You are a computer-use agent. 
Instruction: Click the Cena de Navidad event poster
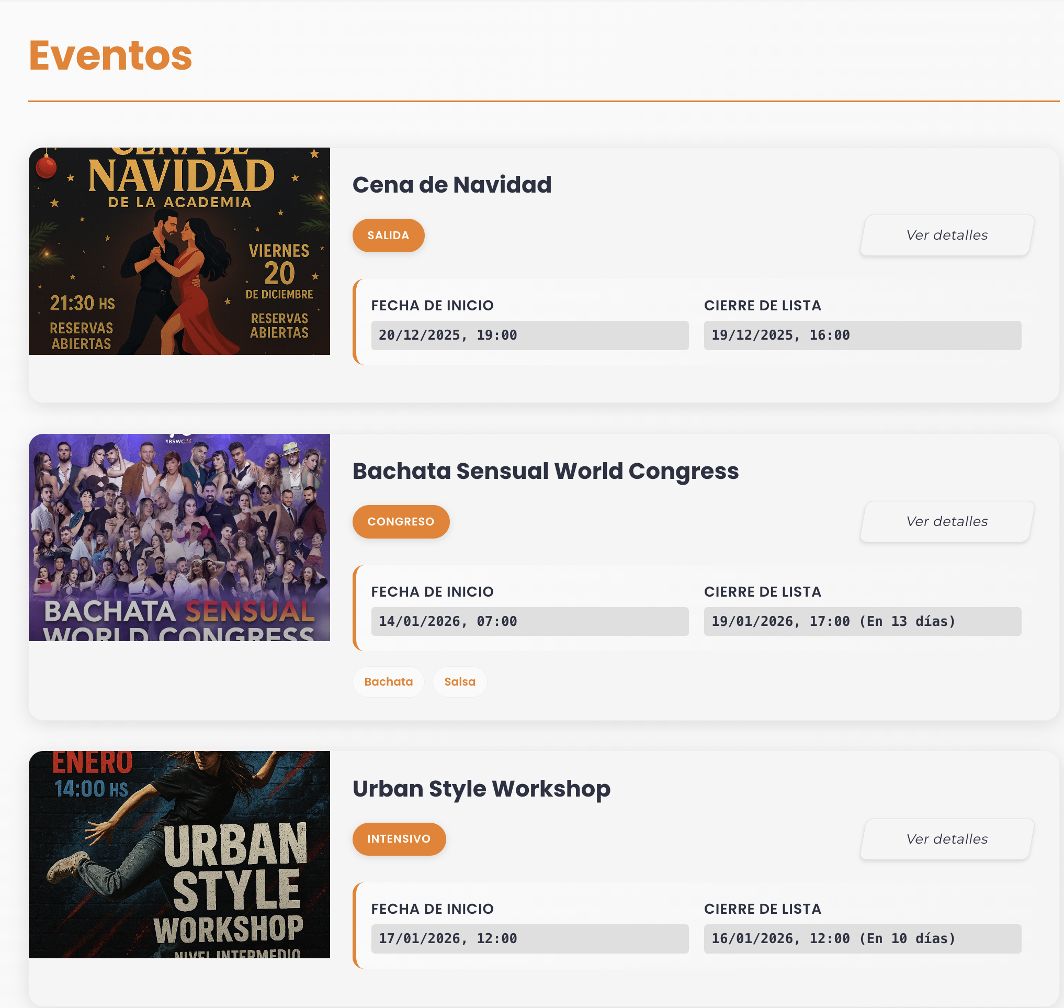pyautogui.click(x=180, y=250)
